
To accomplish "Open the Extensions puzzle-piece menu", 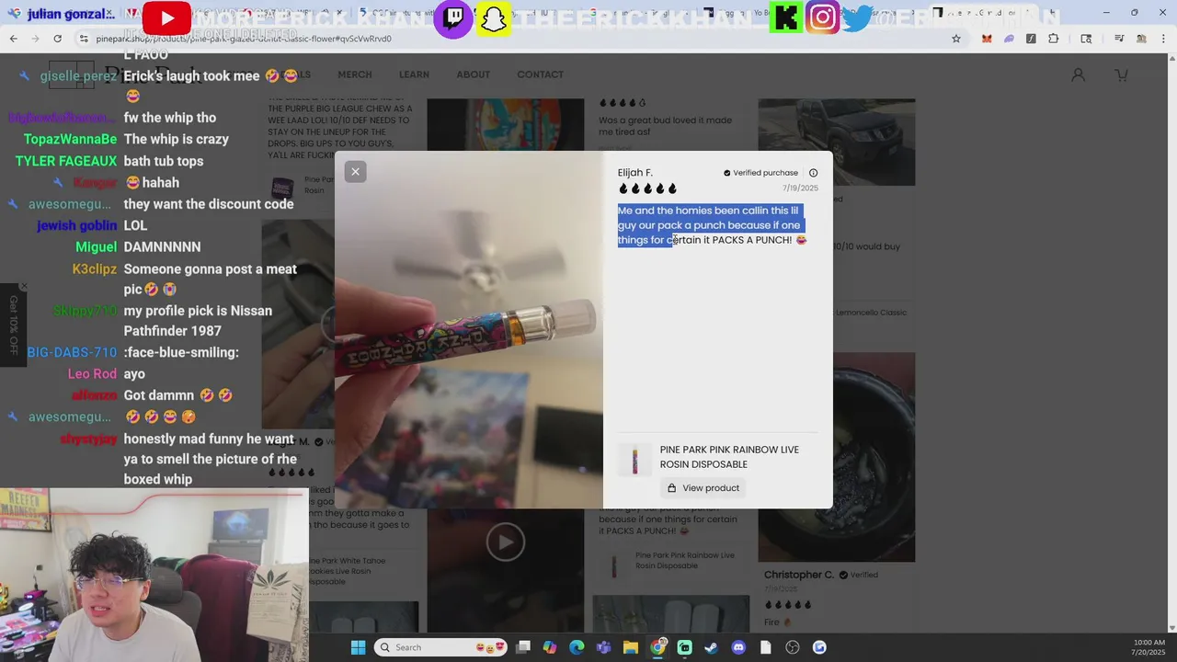I will [x=1053, y=39].
